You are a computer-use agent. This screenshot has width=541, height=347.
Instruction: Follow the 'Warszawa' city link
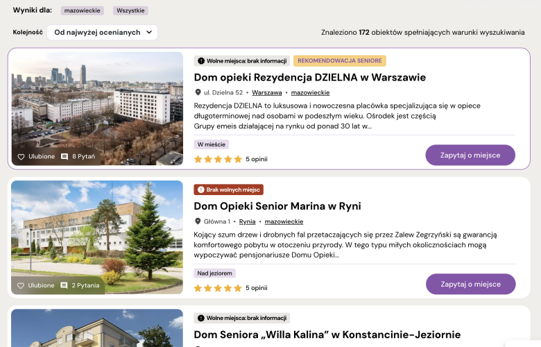(267, 92)
